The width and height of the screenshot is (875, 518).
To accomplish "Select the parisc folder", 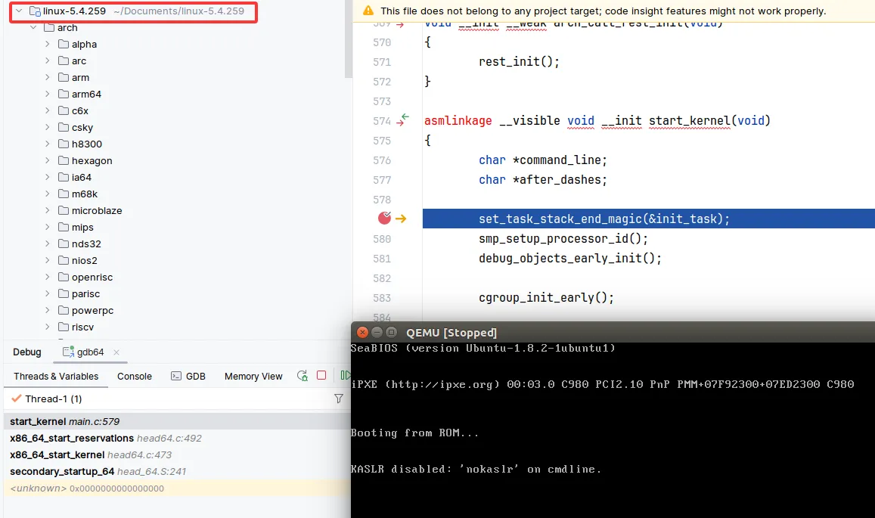I will 85,294.
